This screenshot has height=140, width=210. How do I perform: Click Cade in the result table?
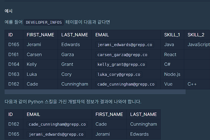101,124
